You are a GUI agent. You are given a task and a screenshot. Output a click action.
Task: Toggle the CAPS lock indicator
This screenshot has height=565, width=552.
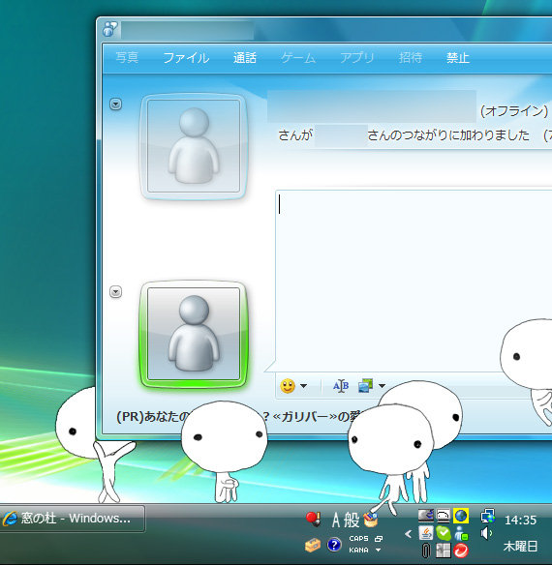pyautogui.click(x=358, y=538)
